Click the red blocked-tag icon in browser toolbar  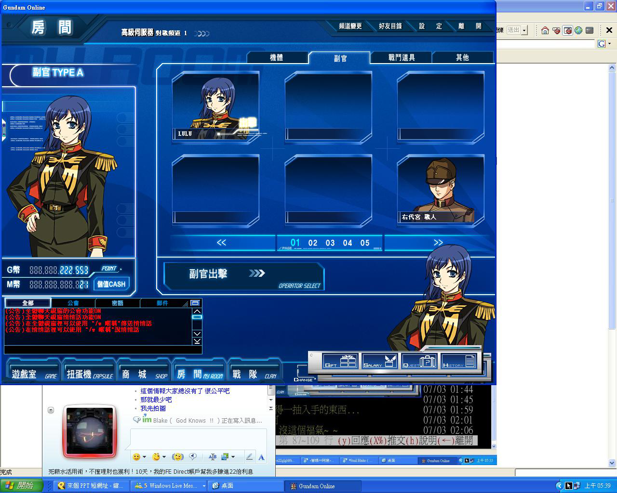tap(556, 30)
